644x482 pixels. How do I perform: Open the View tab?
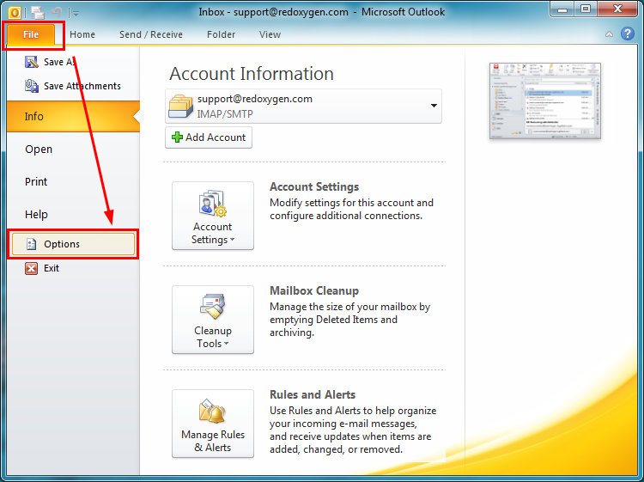pyautogui.click(x=270, y=34)
